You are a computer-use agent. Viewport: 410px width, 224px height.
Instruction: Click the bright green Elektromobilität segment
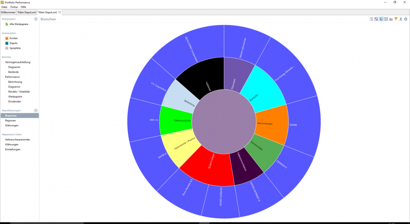pyautogui.click(x=176, y=121)
